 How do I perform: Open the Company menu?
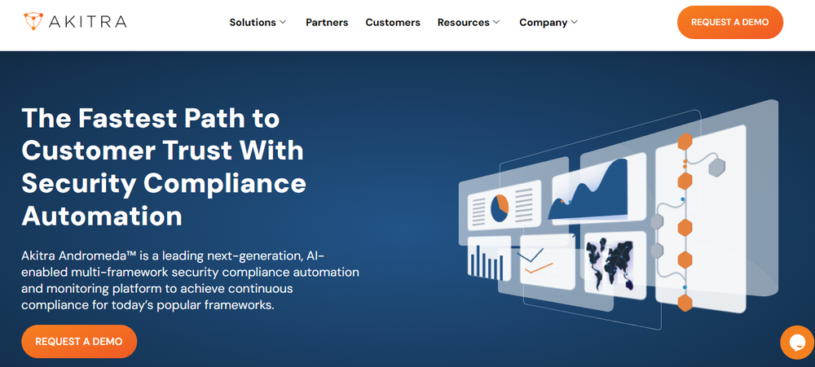[548, 22]
